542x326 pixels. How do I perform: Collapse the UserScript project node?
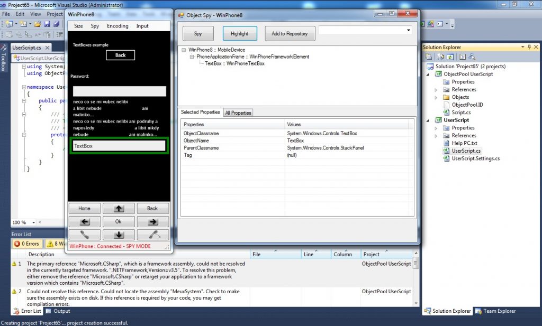pyautogui.click(x=428, y=120)
